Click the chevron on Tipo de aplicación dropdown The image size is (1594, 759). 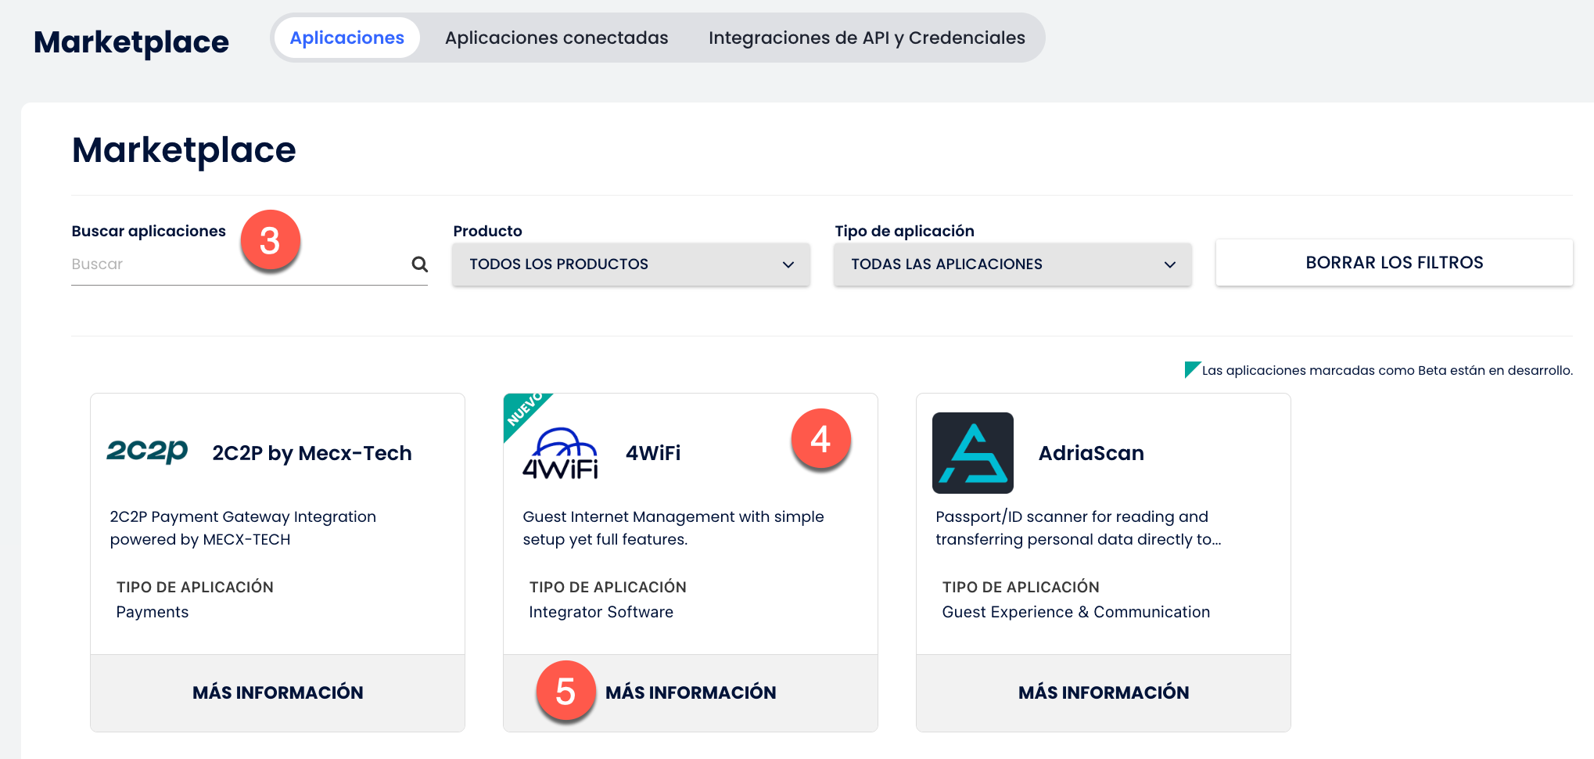[1170, 264]
